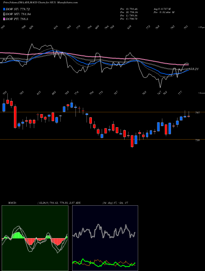Click the 853.21 moving average end label
This screenshot has height=271, width=205.
(194, 69)
